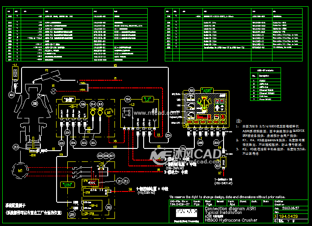Select the green "U1N" label box
The height and width of the screenshot is (226, 312).
68,185
